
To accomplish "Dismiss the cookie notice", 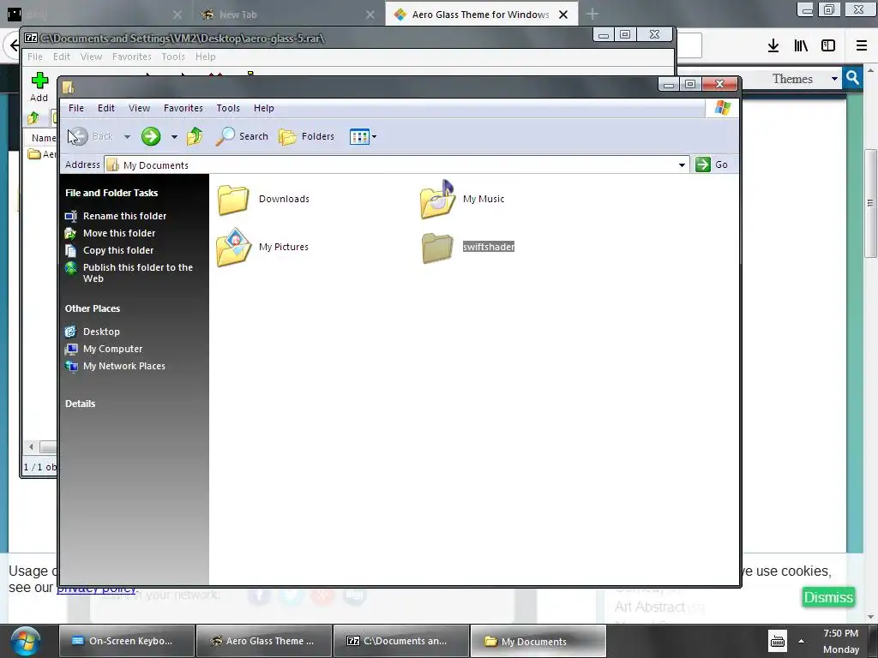I will coord(828,597).
